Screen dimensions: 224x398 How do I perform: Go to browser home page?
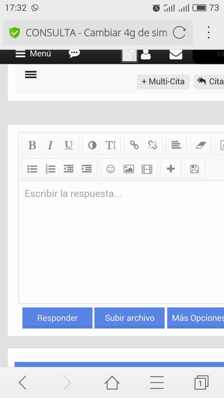click(112, 383)
